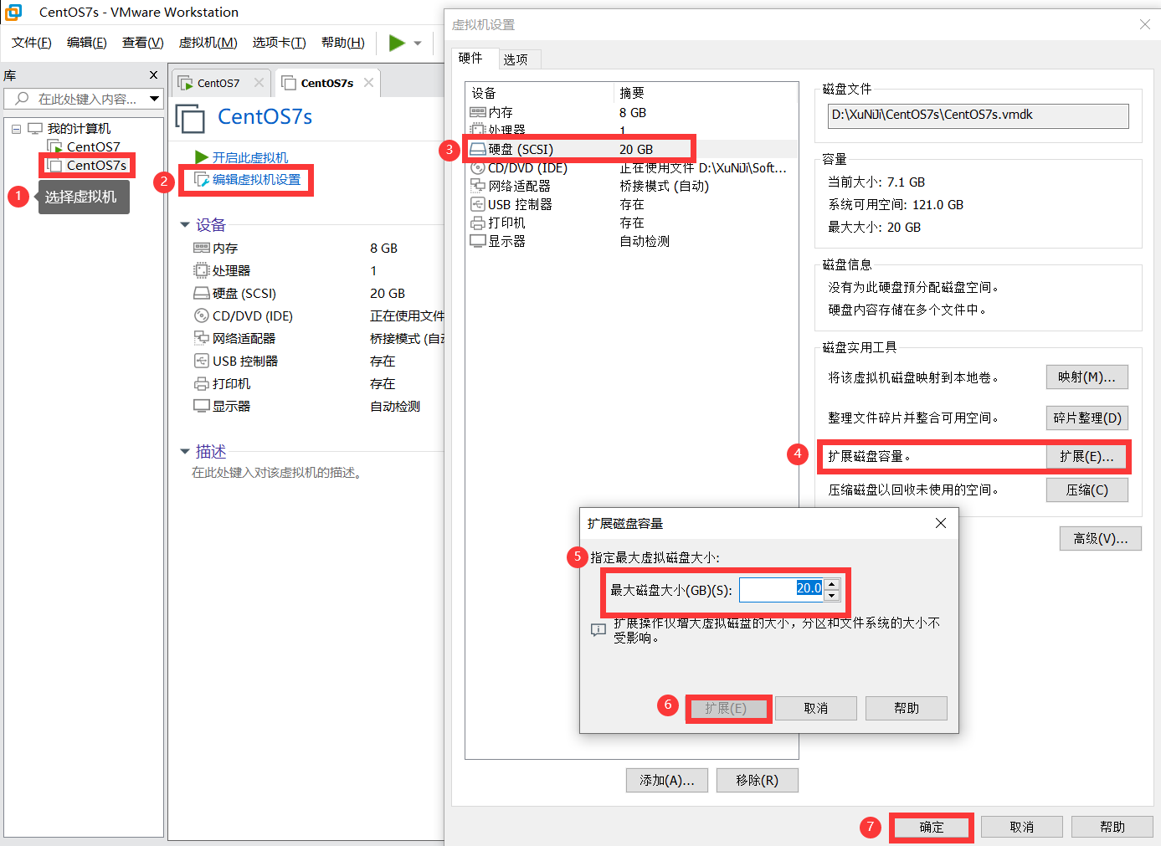This screenshot has height=846, width=1161.
Task: Click 取消 in the expand disk dialog
Action: click(816, 708)
